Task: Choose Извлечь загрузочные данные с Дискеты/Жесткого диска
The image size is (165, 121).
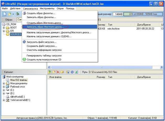Action: [x=60, y=32]
